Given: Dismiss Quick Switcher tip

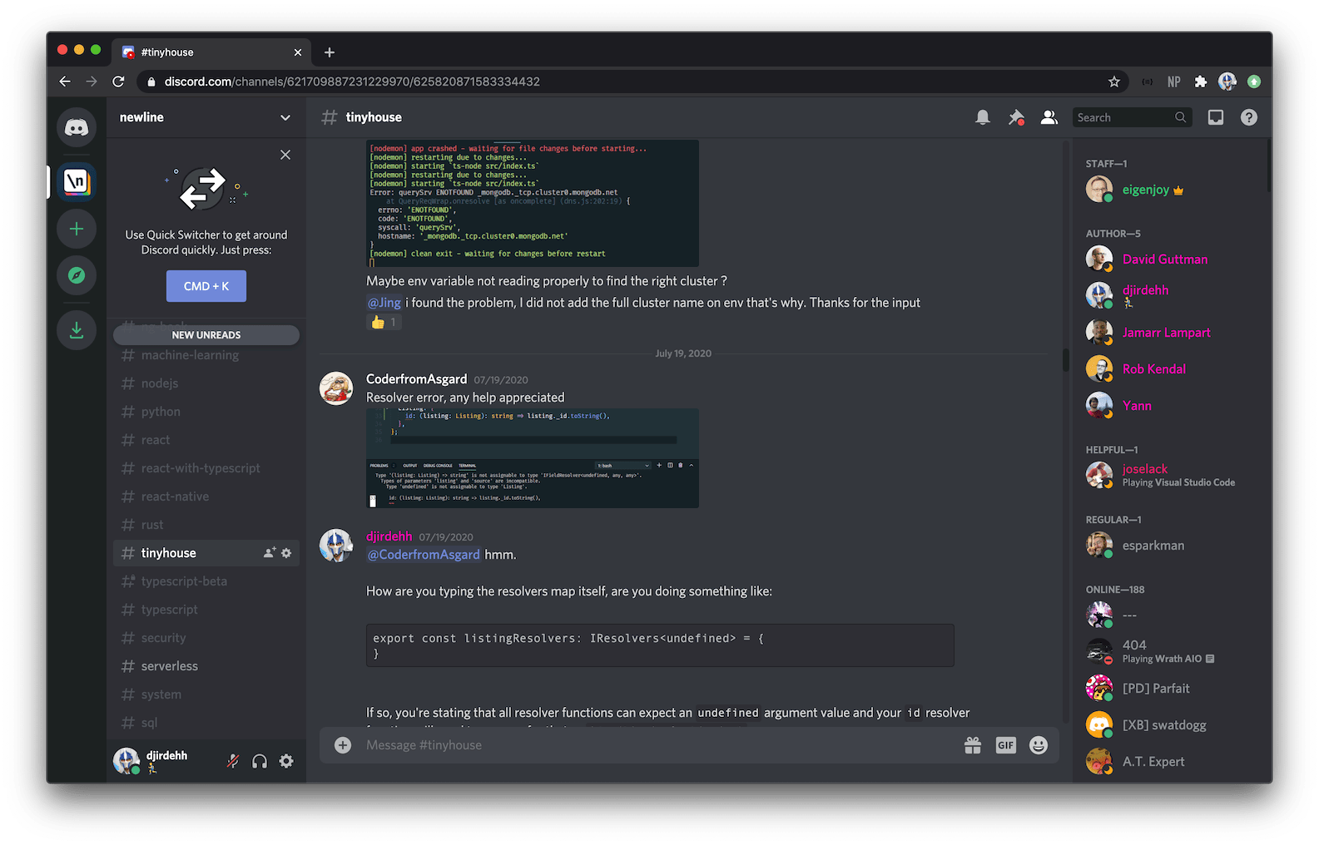Looking at the screenshot, I should [285, 155].
